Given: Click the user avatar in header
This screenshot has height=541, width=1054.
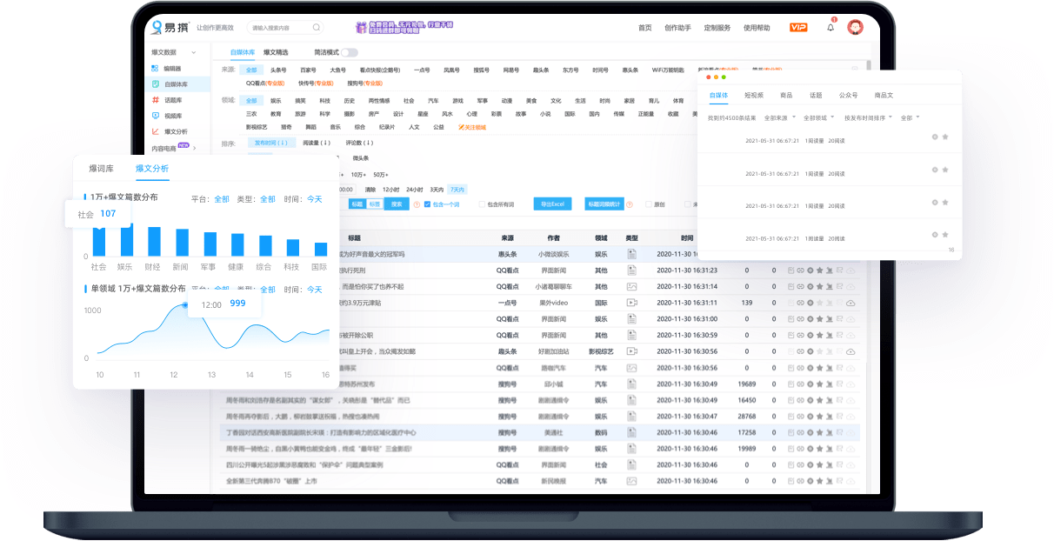Looking at the screenshot, I should (x=856, y=28).
